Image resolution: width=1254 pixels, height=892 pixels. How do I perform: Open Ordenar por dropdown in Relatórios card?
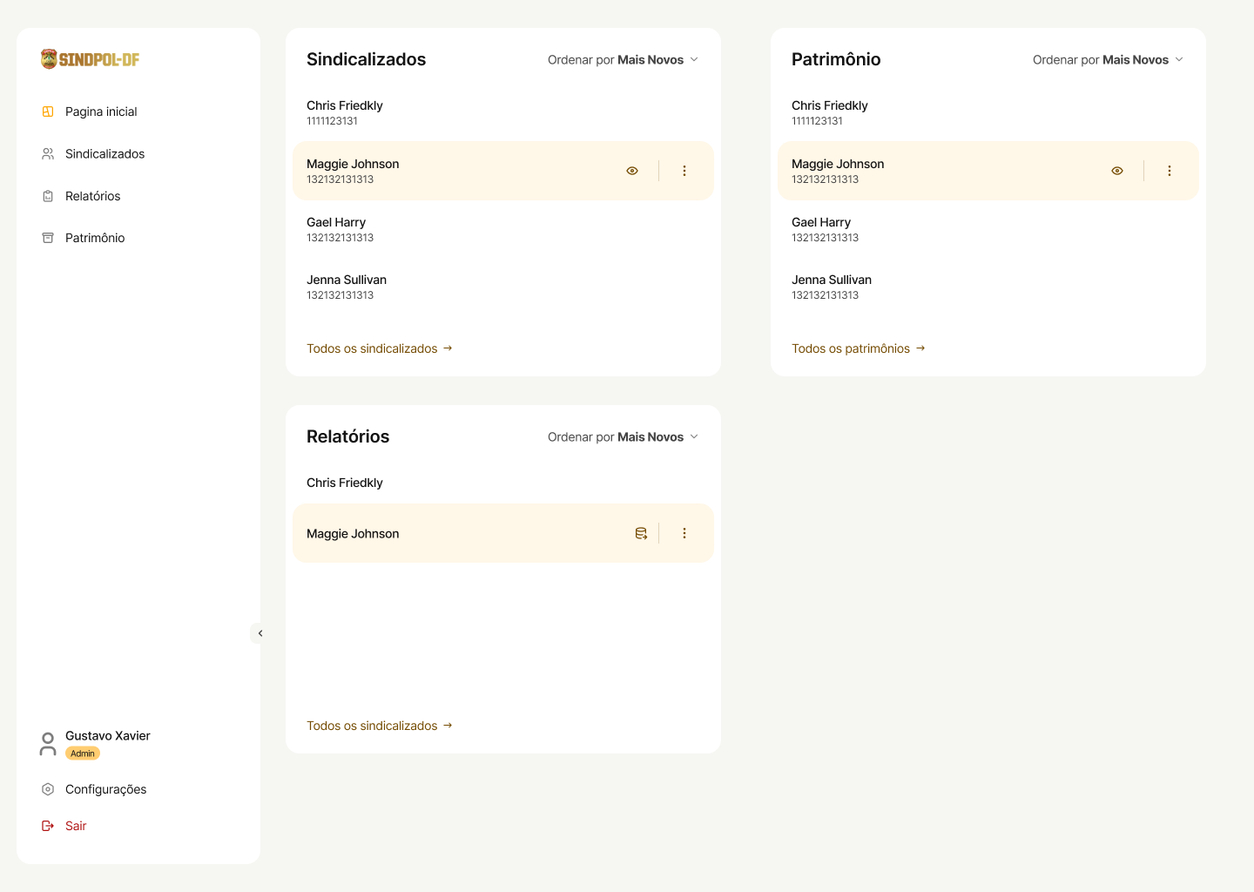(x=623, y=436)
